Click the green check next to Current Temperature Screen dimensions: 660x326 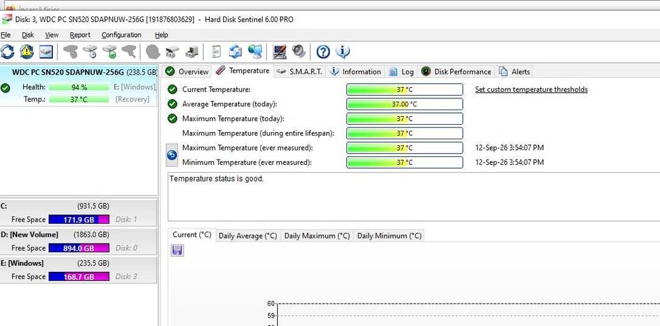[x=172, y=89]
